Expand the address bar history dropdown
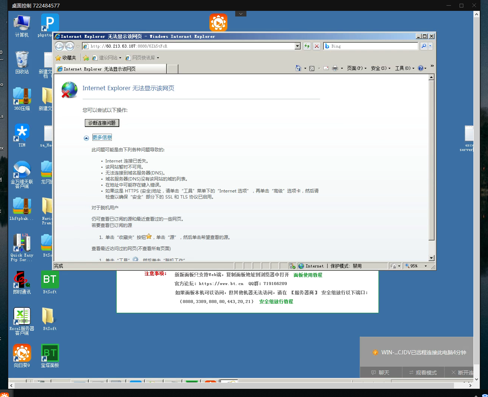Viewport: 488px width, 397px height. point(298,46)
